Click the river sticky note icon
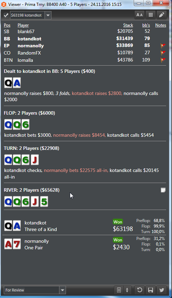This screenshot has height=298, width=172. [163, 190]
